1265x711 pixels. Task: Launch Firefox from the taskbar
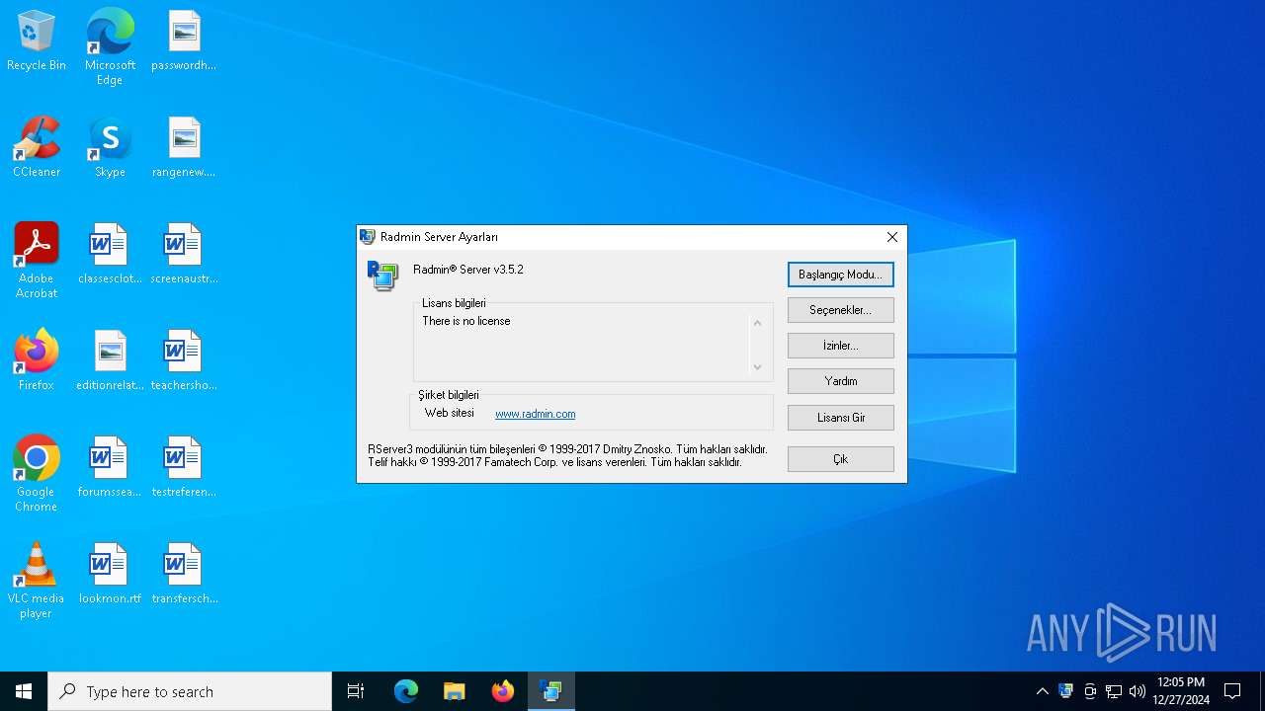point(503,691)
